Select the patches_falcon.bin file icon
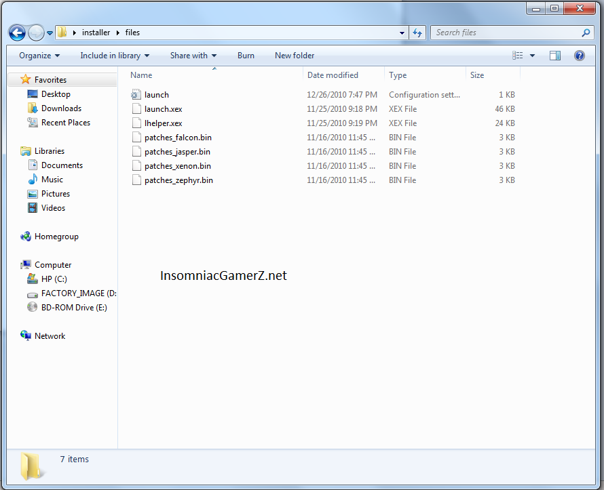 point(136,138)
